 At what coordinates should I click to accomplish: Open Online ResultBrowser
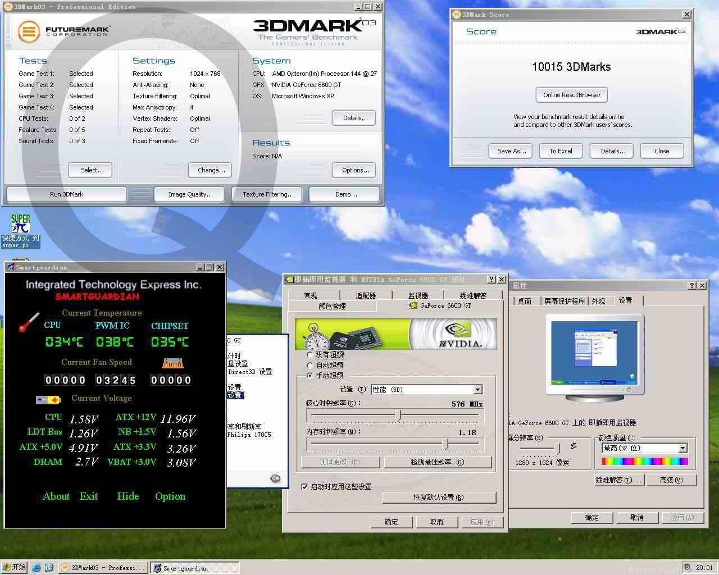[x=572, y=95]
